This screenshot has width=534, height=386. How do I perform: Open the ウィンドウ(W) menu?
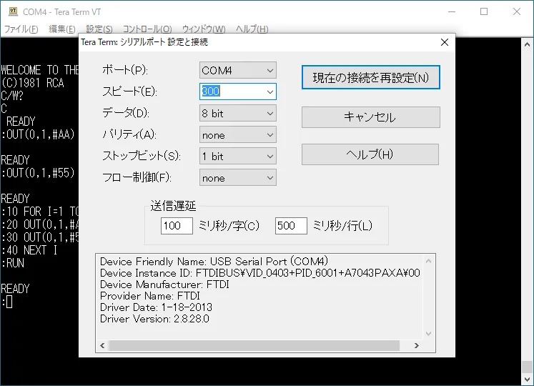pyautogui.click(x=204, y=29)
